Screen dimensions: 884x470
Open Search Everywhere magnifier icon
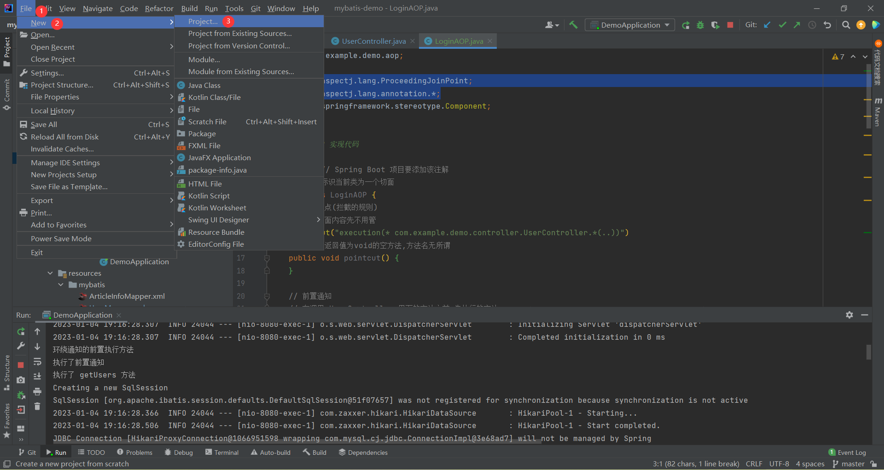(846, 25)
